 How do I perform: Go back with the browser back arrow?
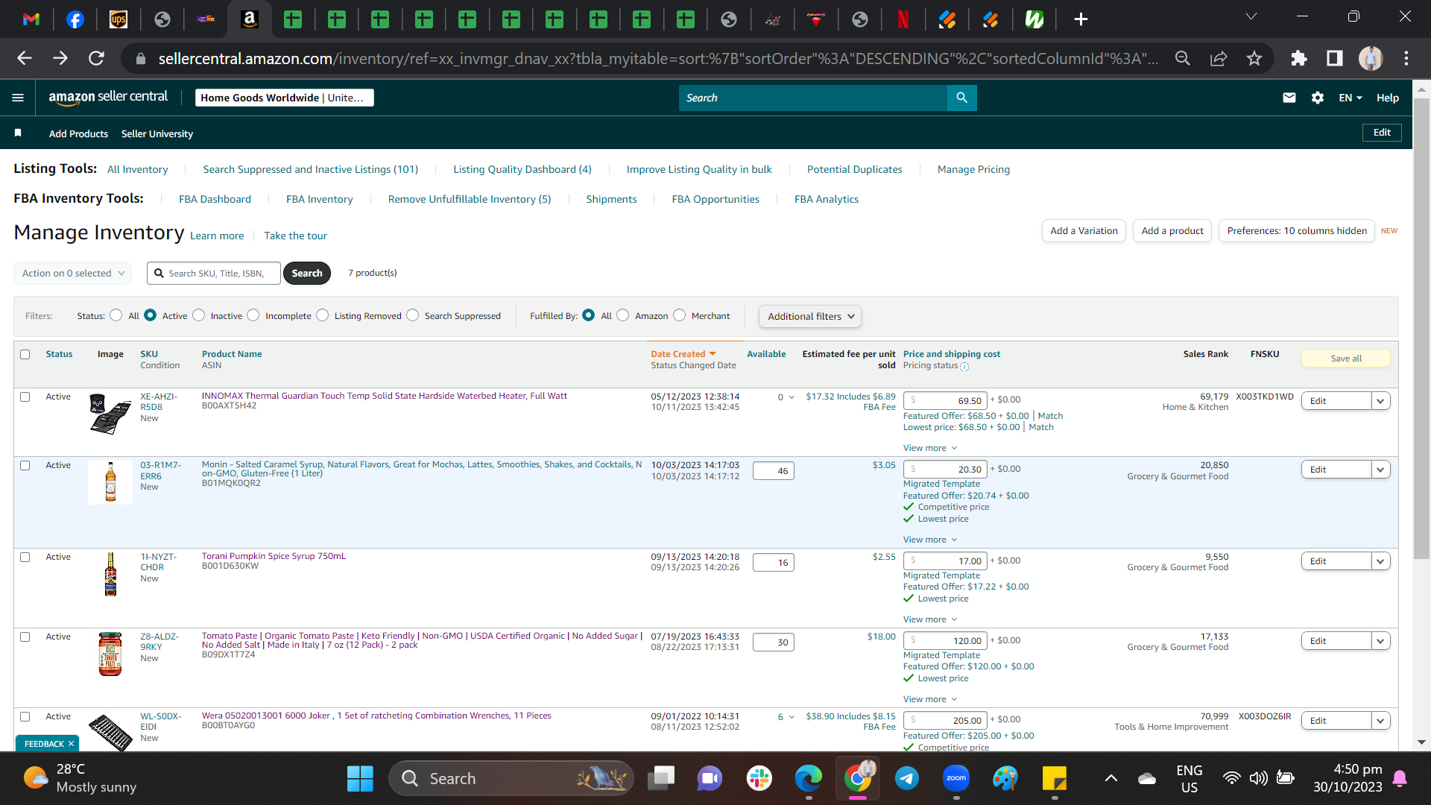(25, 58)
